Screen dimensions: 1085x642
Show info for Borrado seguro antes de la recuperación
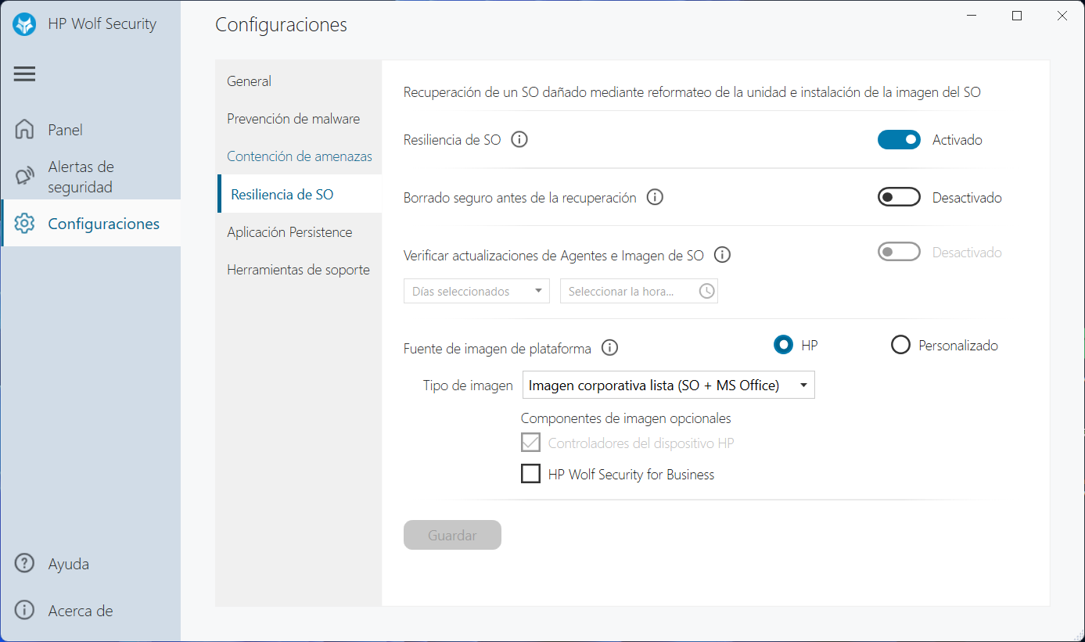pyautogui.click(x=656, y=198)
